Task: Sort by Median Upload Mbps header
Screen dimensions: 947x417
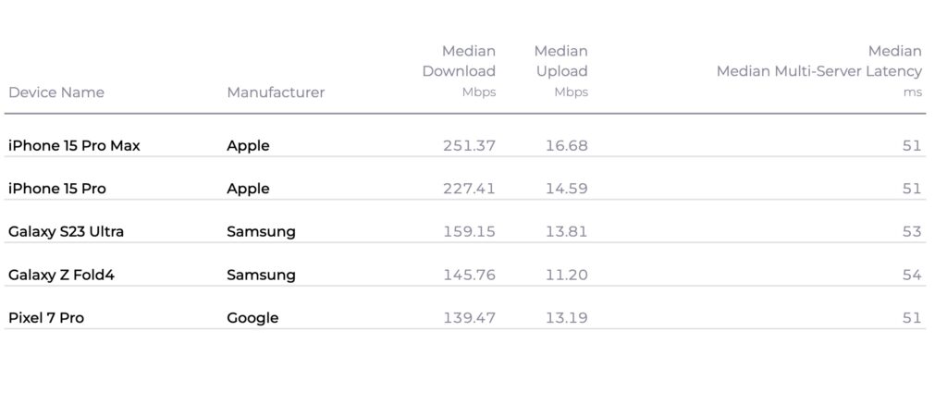Action: (x=561, y=71)
